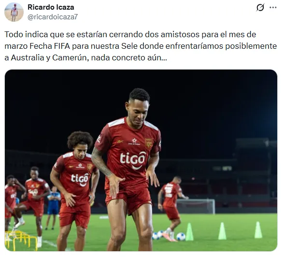Click the rightmost green training cone
Image resolution: width=284 pixels, height=257 pixels.
click(x=258, y=230)
